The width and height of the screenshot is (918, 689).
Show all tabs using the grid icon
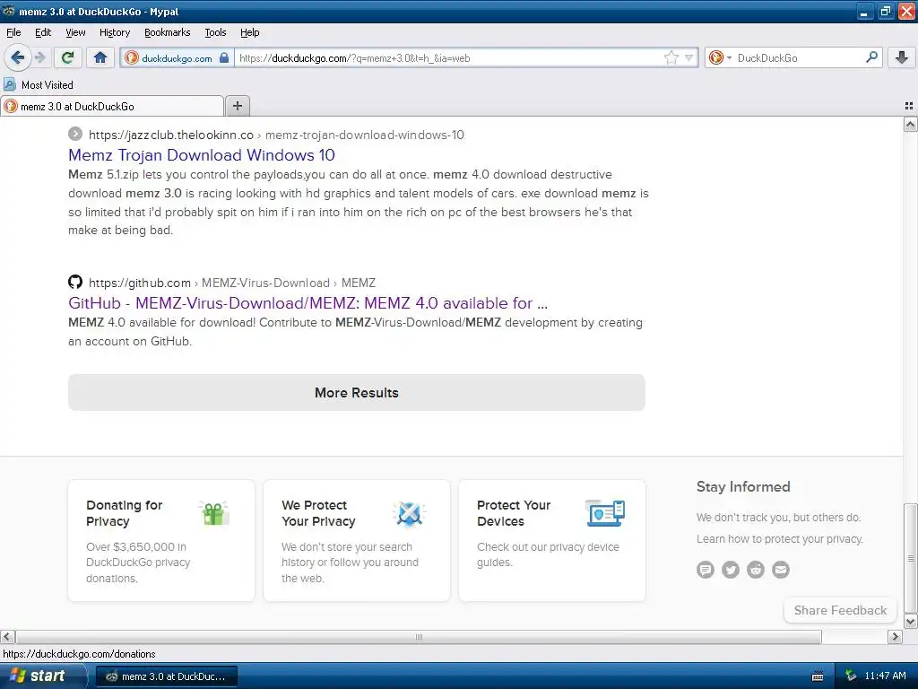click(x=909, y=106)
